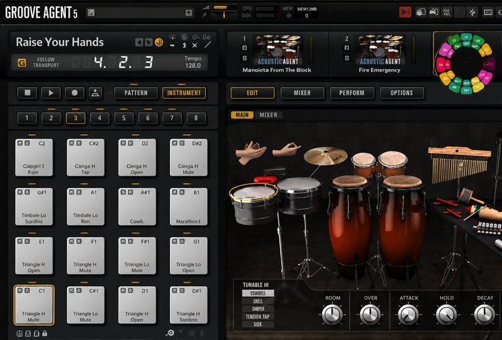Click the magnifier icon below the pads

170,333
